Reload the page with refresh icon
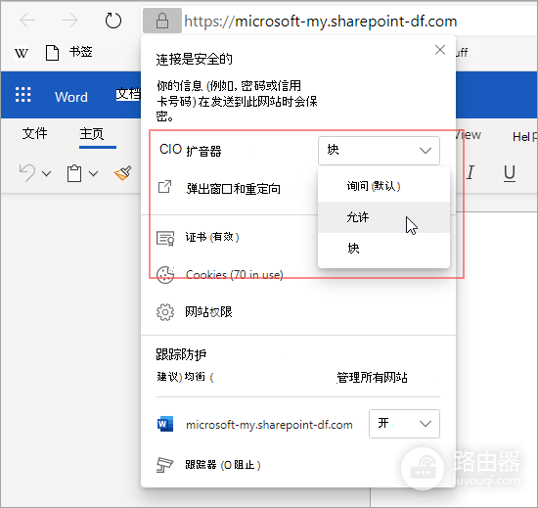Image resolution: width=538 pixels, height=508 pixels. click(112, 21)
